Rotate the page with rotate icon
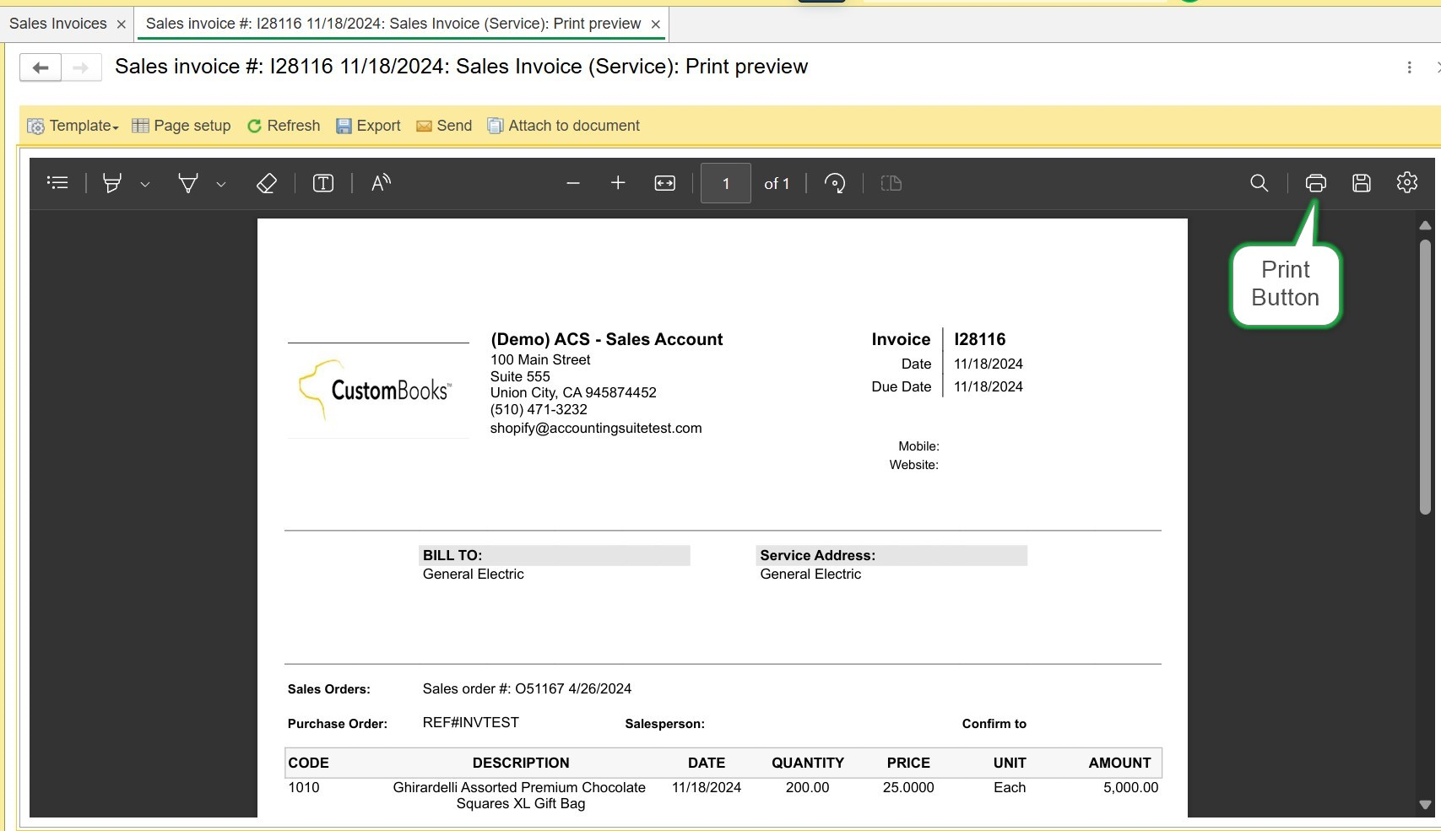Image resolution: width=1441 pixels, height=831 pixels. tap(834, 183)
